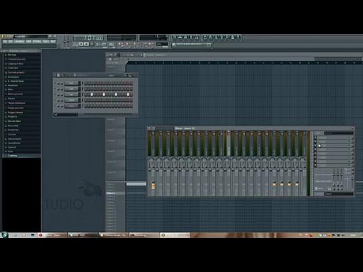
Task: Click fourth channel name button in step sequencer
Action: tap(72, 100)
